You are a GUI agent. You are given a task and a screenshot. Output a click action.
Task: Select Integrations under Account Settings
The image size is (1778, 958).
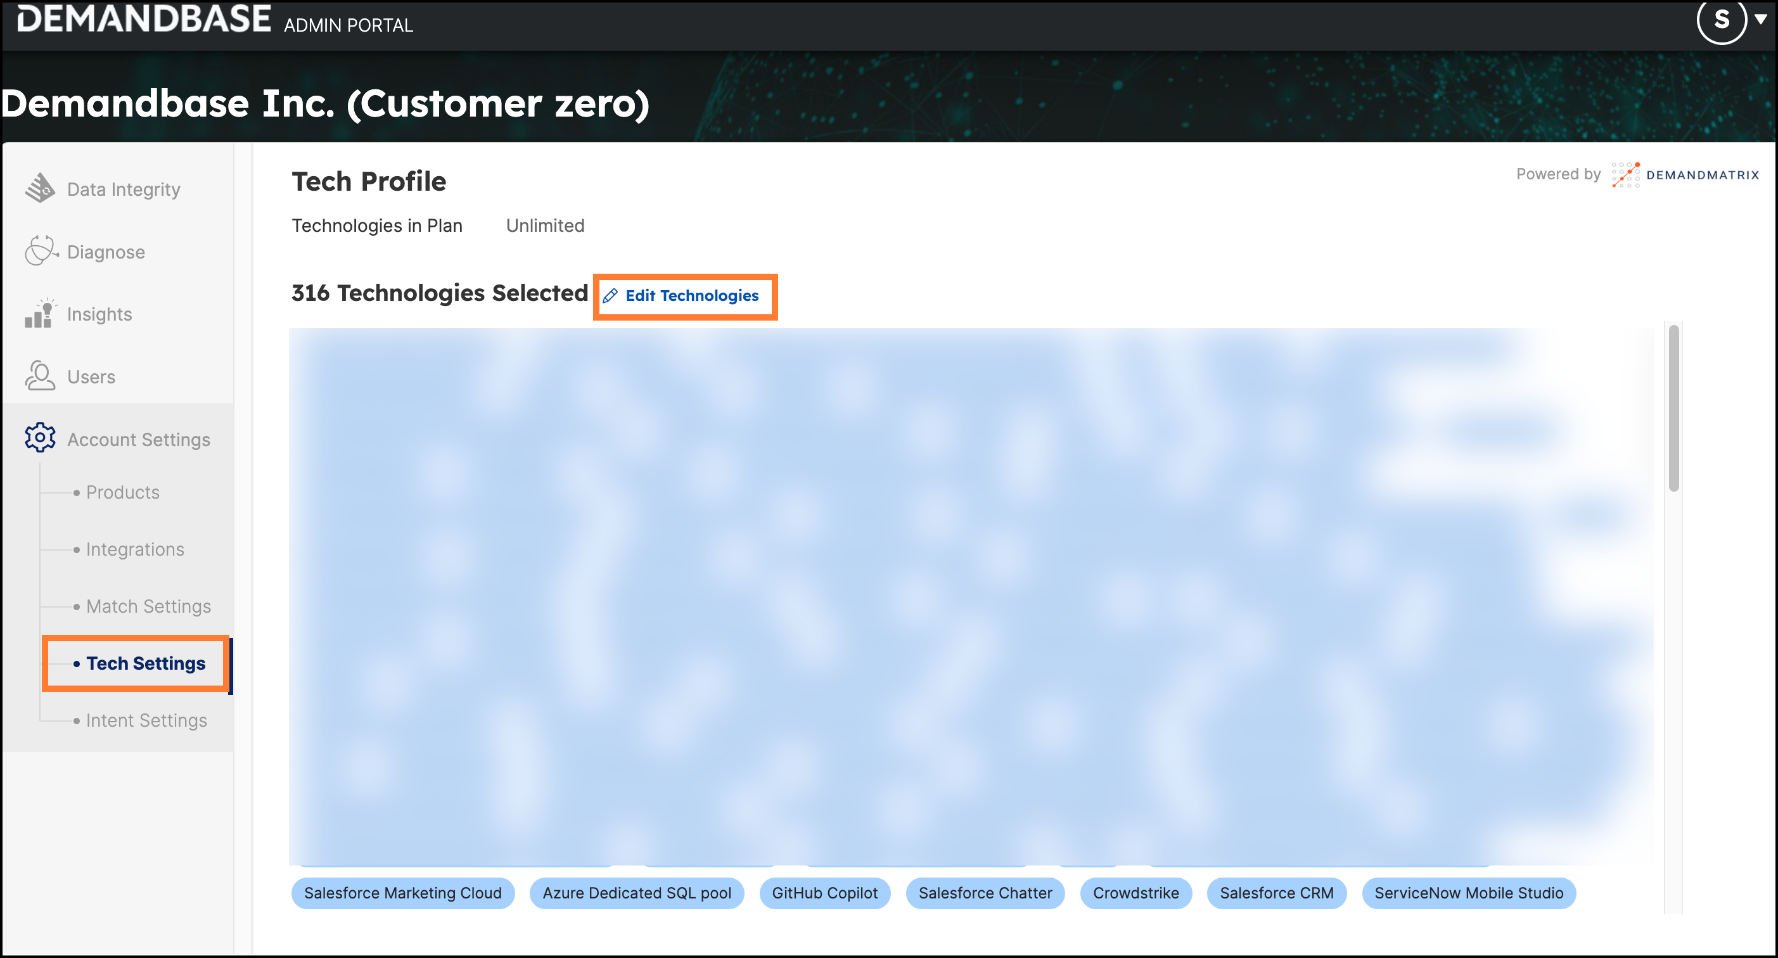click(134, 549)
